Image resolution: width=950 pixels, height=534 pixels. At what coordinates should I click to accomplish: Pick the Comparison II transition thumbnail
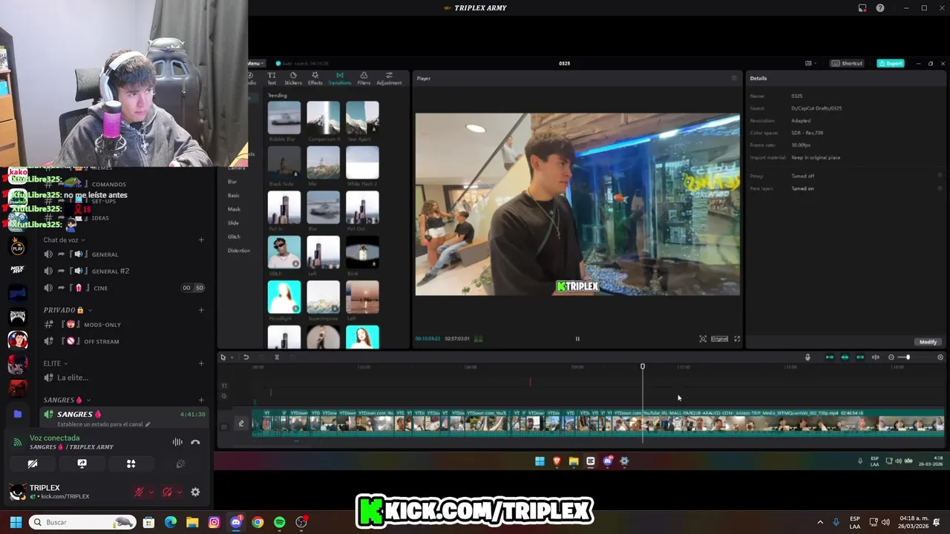[x=324, y=118]
